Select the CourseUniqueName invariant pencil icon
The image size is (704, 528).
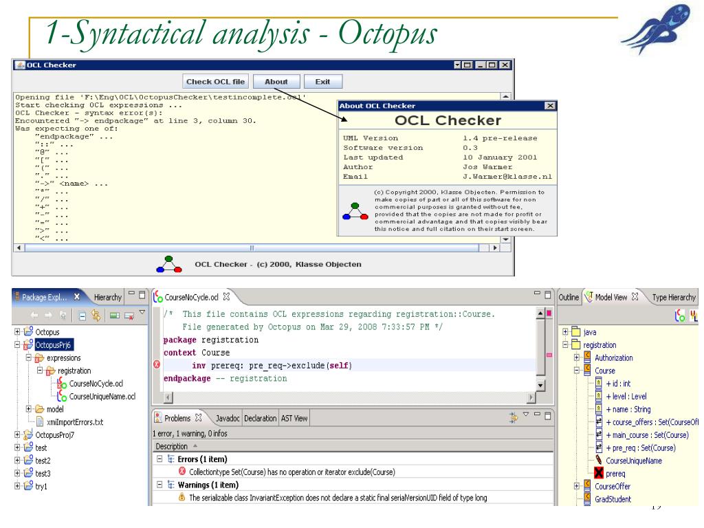click(x=599, y=460)
